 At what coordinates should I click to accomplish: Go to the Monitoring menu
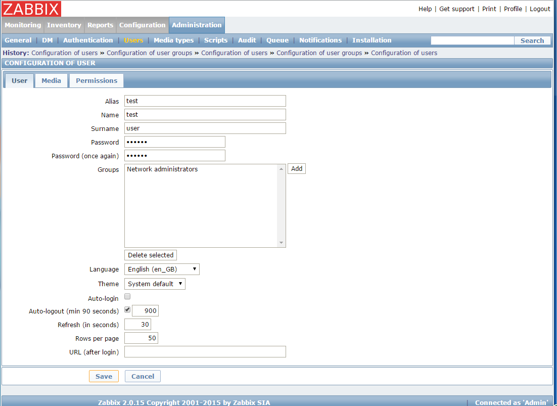pos(23,25)
